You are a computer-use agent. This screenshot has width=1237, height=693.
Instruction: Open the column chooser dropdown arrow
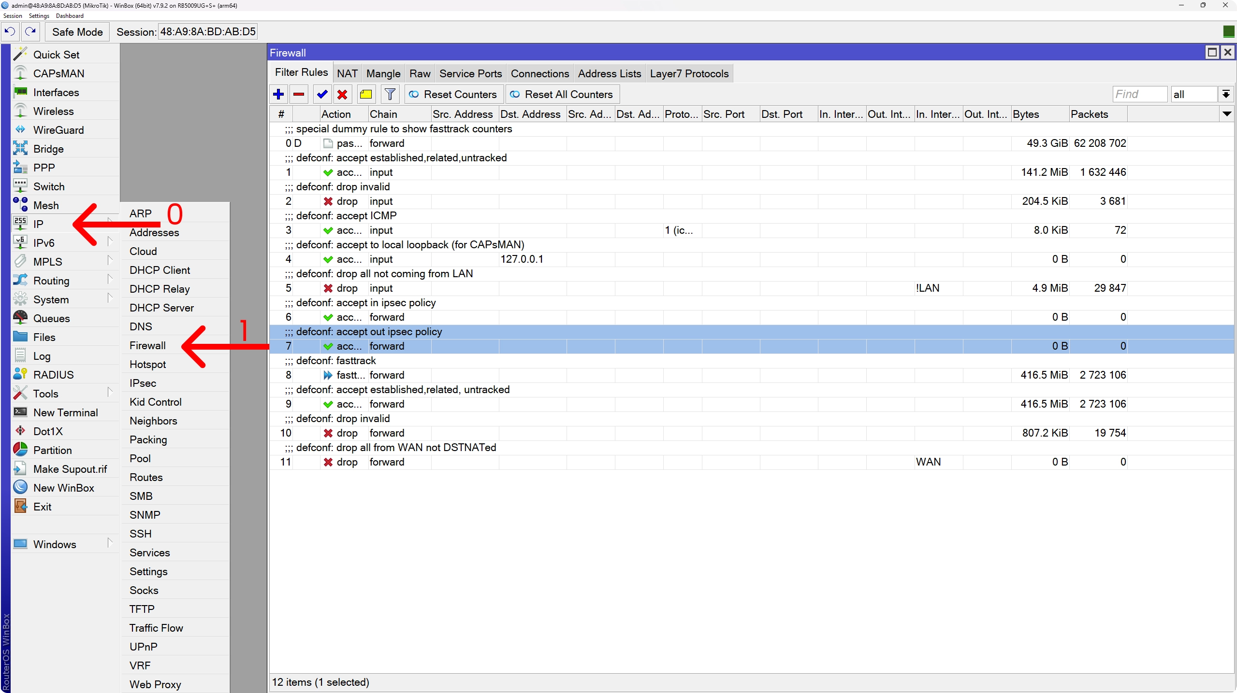point(1226,114)
